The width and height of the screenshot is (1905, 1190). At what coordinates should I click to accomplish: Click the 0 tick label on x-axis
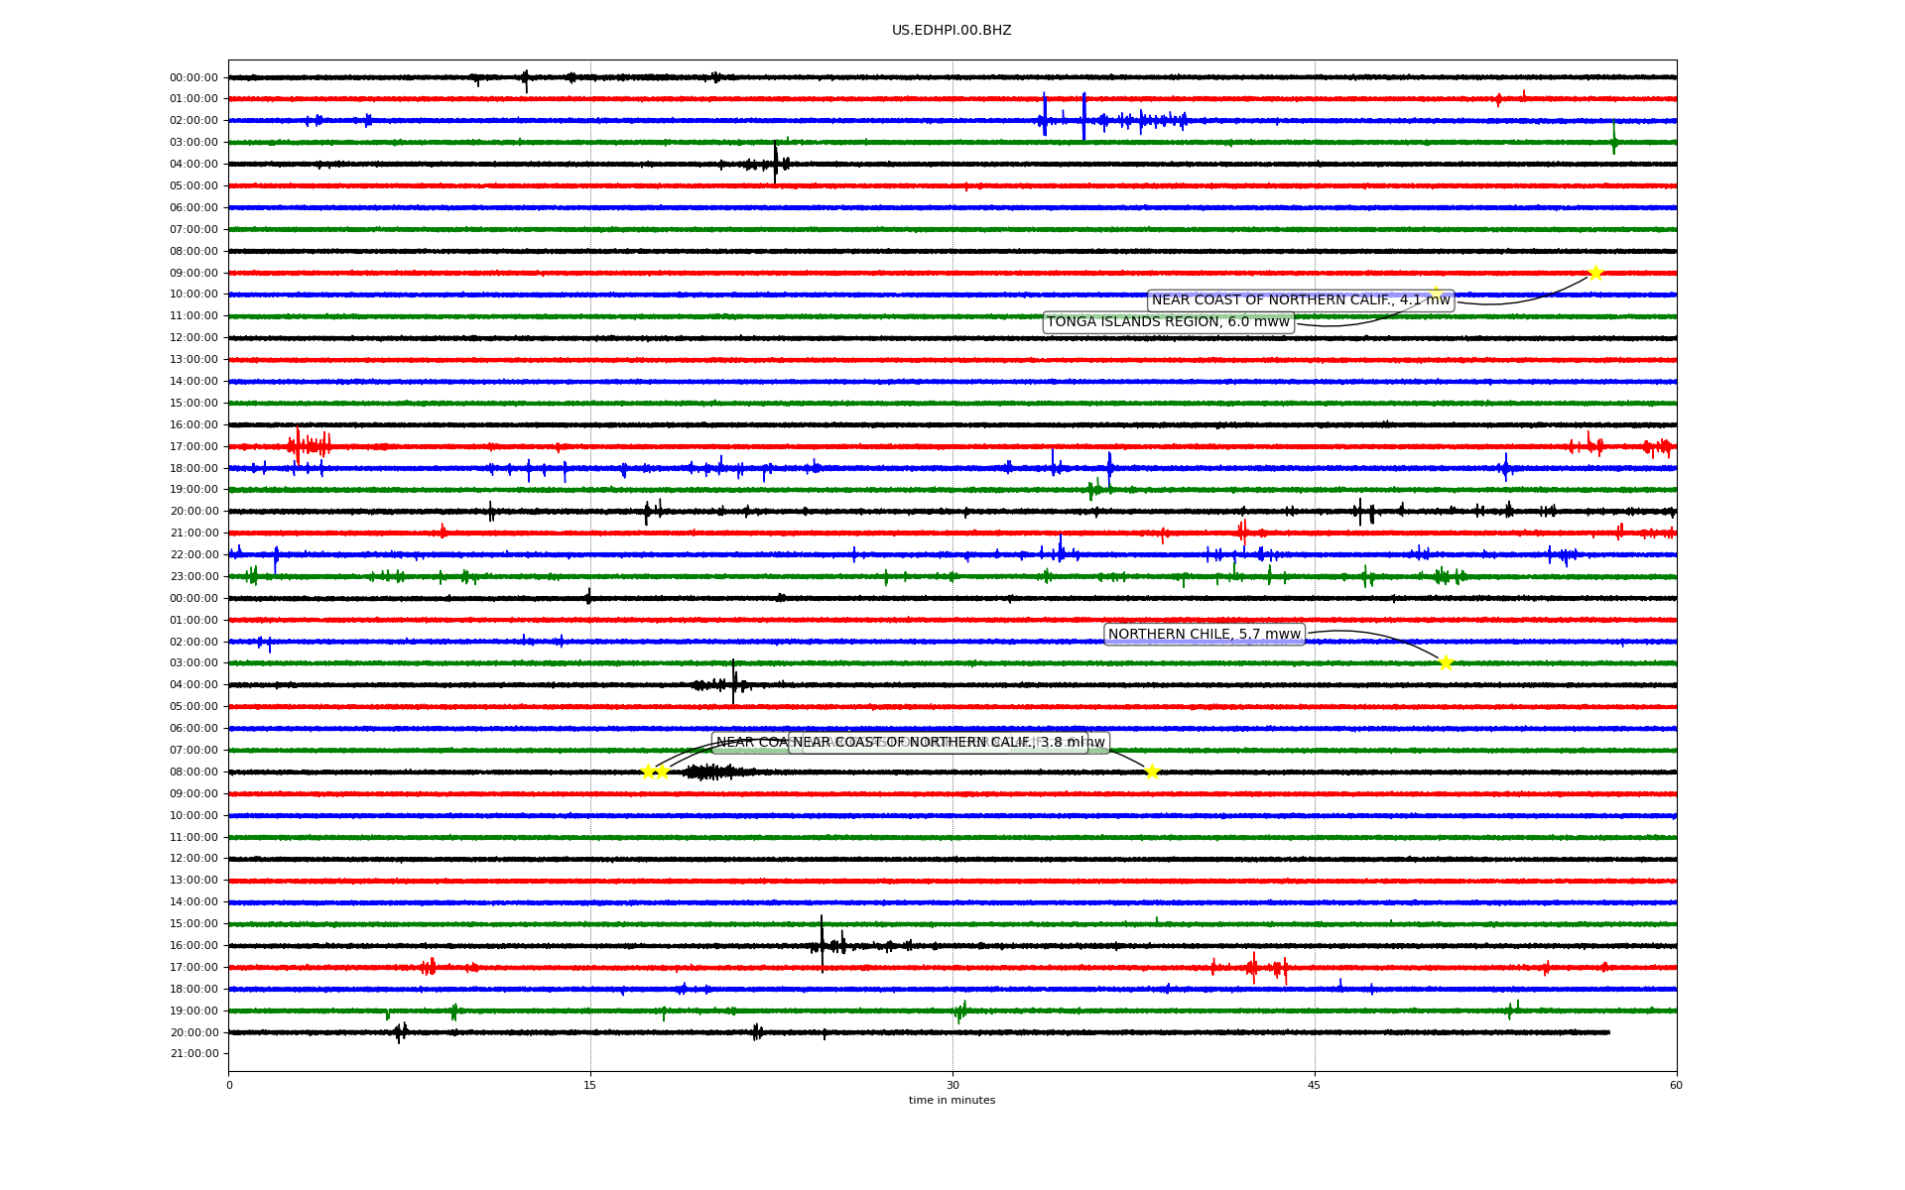pos(229,1085)
